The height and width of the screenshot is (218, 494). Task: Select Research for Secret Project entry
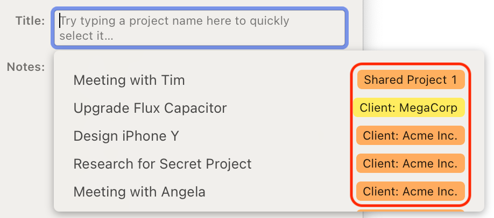click(x=163, y=164)
